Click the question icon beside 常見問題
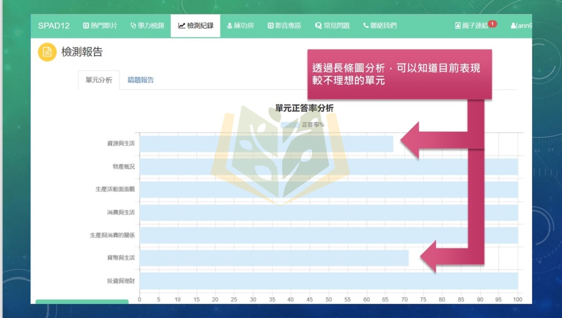Viewport: 562px width, 318px height. click(318, 26)
